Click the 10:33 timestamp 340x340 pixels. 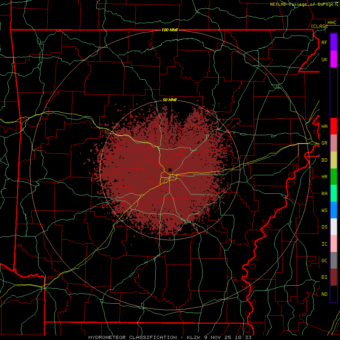[x=243, y=337]
